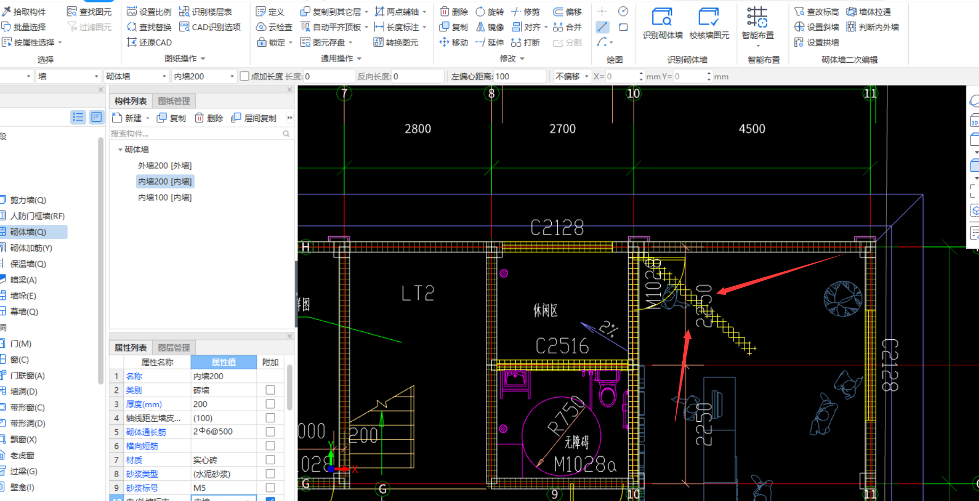The image size is (979, 501).
Task: Click 校核墙图元 check wall elements
Action: click(709, 24)
